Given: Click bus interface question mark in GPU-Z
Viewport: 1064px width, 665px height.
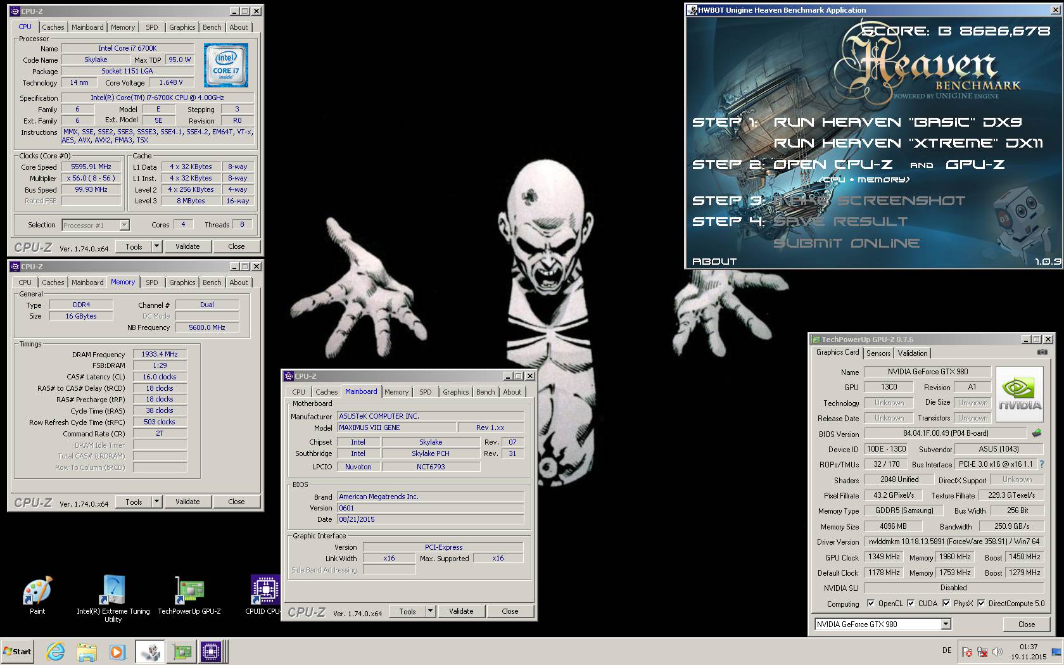Looking at the screenshot, I should [1041, 464].
